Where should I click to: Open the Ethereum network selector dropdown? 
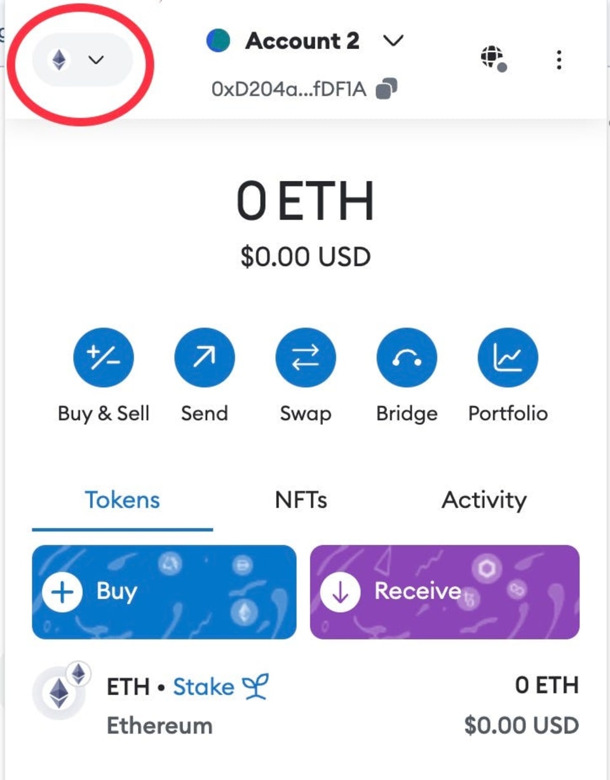(81, 60)
